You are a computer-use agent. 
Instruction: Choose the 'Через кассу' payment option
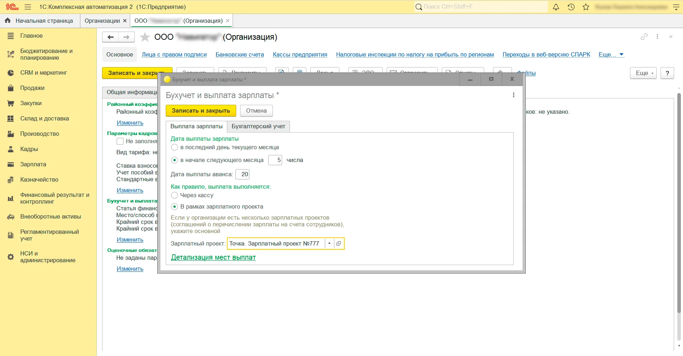click(x=175, y=195)
